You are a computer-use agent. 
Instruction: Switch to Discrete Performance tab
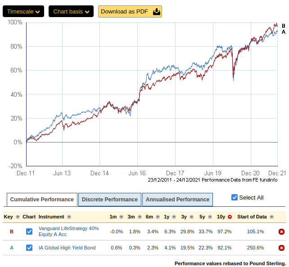110,200
